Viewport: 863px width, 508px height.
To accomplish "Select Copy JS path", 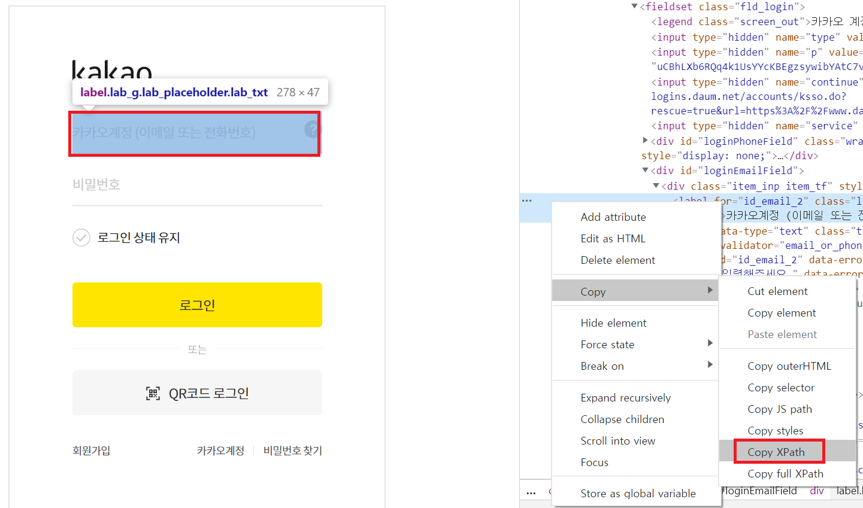I will 788,409.
